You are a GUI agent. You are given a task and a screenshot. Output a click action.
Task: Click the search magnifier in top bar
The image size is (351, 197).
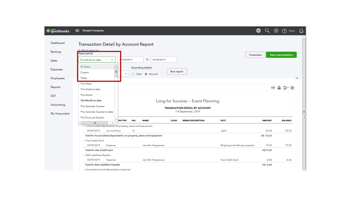tap(267, 31)
